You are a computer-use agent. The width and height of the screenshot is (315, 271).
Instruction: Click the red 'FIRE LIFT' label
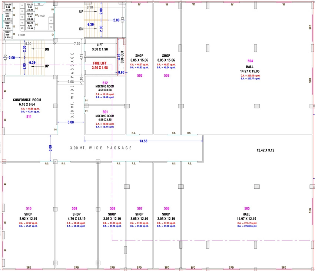tap(100, 63)
